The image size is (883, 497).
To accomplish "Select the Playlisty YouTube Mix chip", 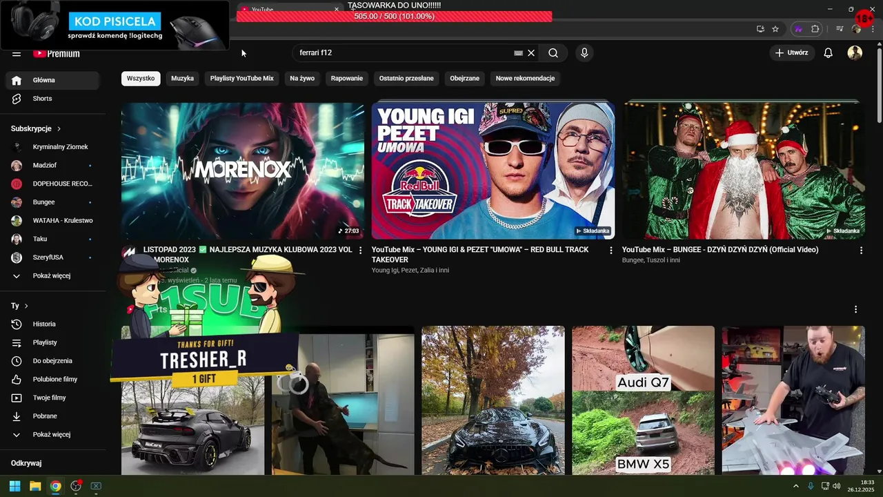I will 242,78.
